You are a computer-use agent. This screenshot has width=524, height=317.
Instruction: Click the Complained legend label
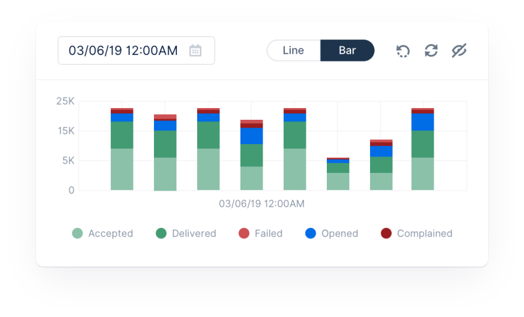(x=424, y=233)
